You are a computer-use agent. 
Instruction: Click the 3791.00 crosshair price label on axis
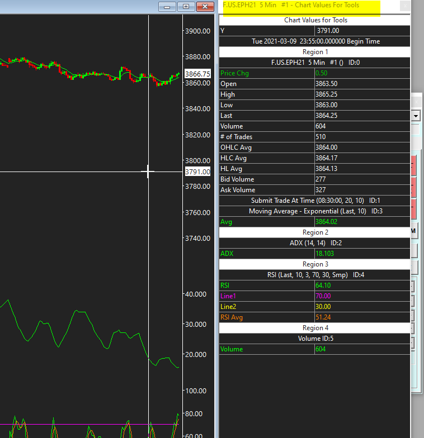coord(197,172)
